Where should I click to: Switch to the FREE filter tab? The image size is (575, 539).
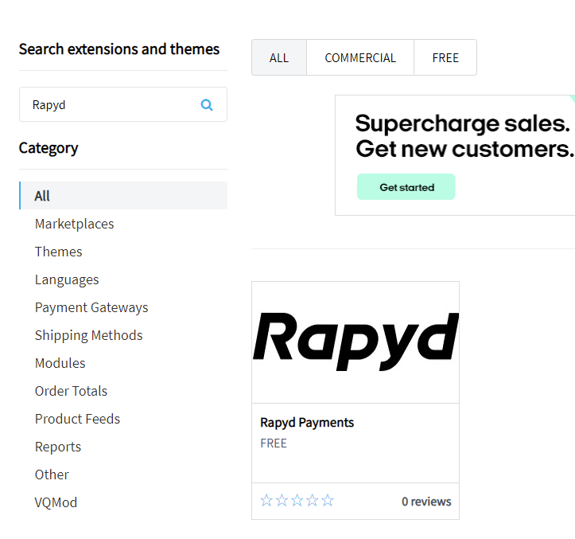[445, 57]
